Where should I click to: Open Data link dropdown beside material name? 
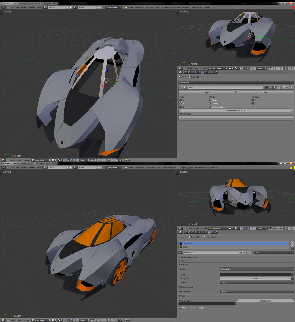point(274,252)
